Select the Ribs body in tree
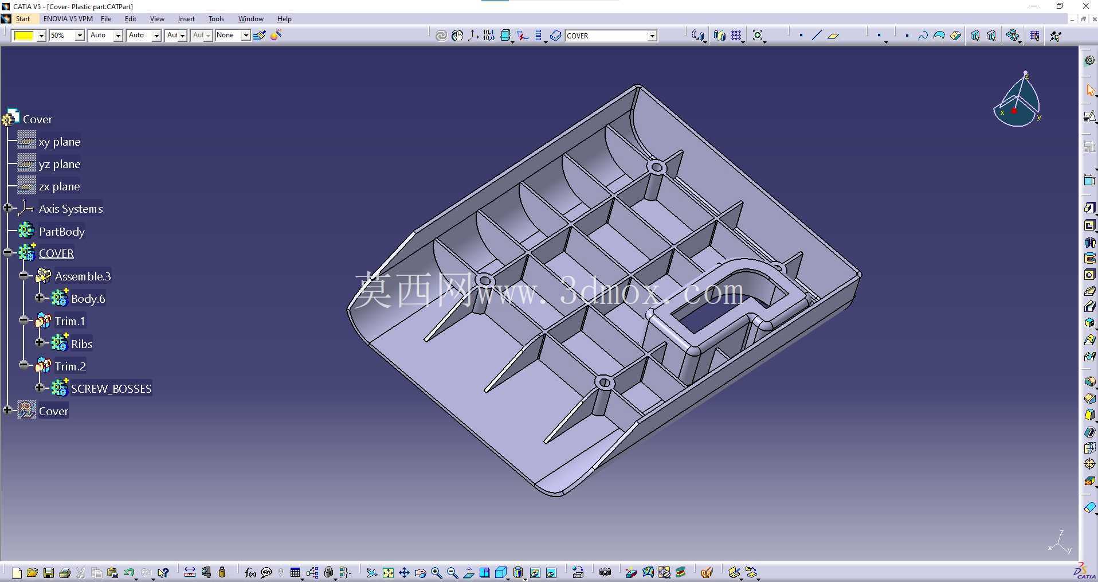The width and height of the screenshot is (1098, 582). tap(82, 344)
